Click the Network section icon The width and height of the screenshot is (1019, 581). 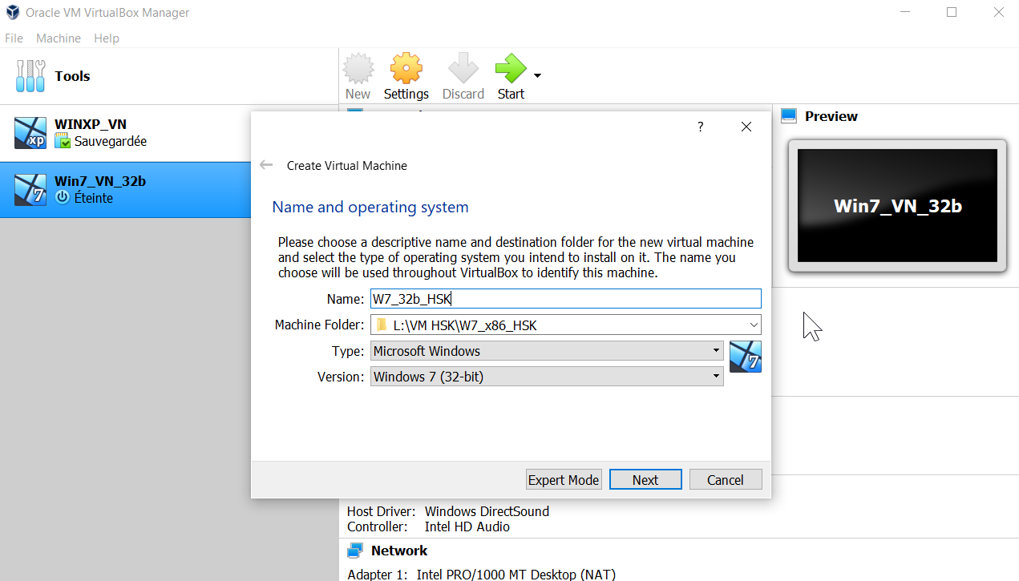[x=354, y=551]
